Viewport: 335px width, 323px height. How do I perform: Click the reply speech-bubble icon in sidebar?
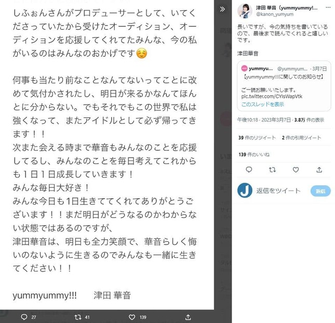(x=249, y=170)
